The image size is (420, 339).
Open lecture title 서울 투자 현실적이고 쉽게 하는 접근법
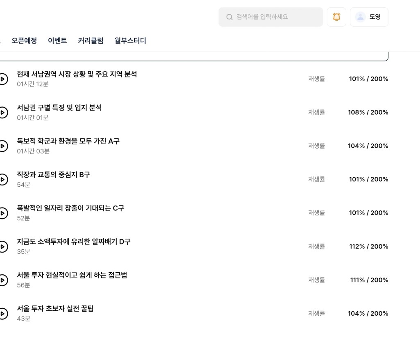[x=72, y=275]
